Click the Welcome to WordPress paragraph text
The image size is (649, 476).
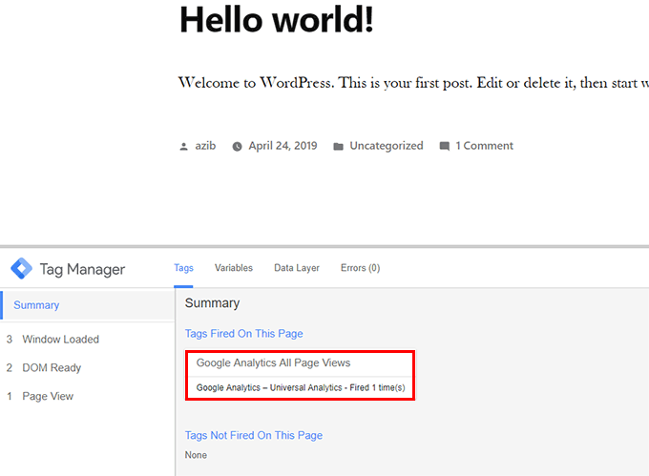(x=413, y=83)
